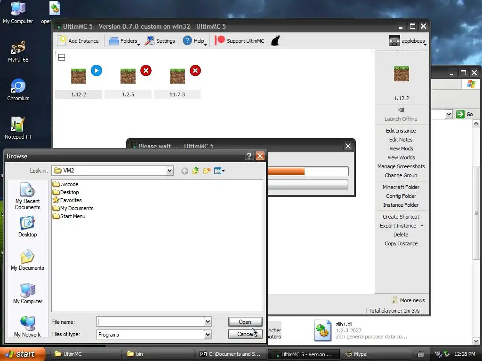Close the Please wait dialog
Screen dimensions: 482x361
point(348,146)
